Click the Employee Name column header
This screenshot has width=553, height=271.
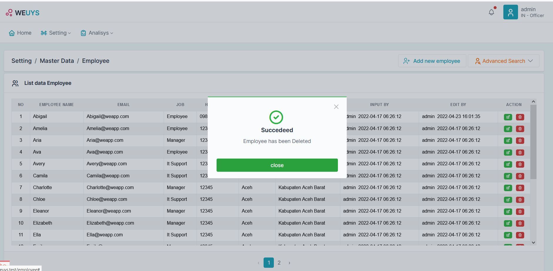[x=56, y=105]
